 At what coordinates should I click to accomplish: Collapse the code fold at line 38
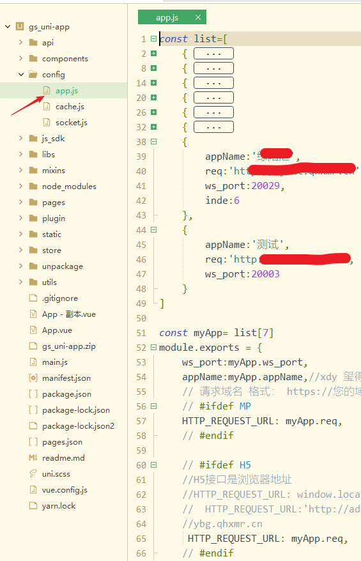point(153,142)
